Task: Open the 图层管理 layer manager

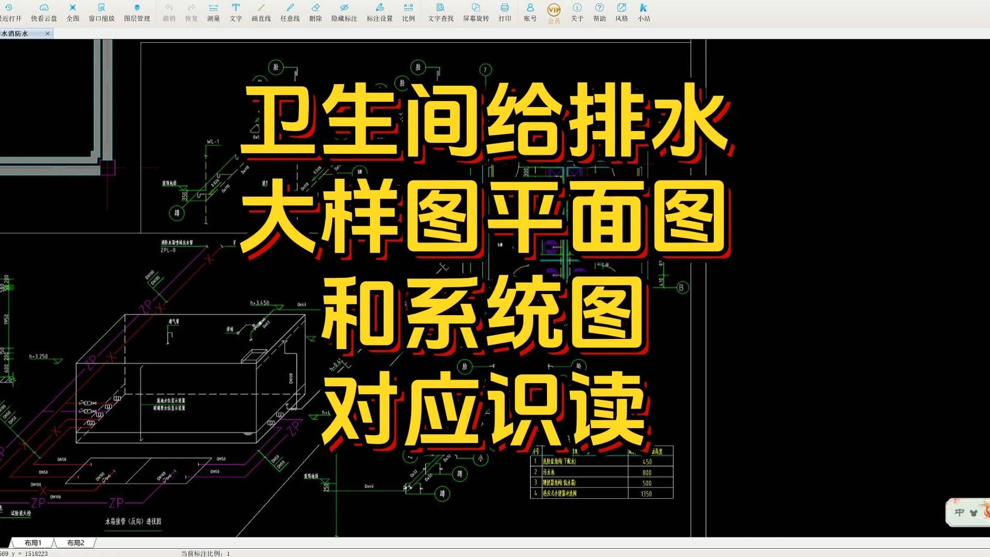Action: tap(138, 11)
